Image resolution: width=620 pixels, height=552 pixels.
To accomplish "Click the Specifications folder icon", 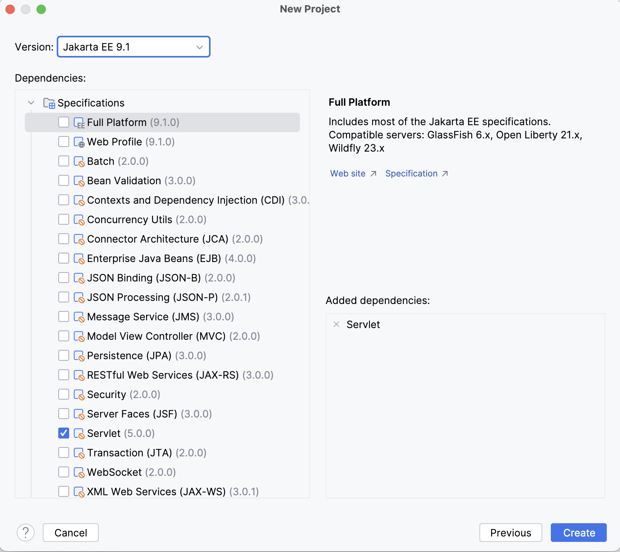I will pyautogui.click(x=49, y=103).
